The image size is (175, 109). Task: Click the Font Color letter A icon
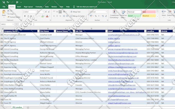47,16
